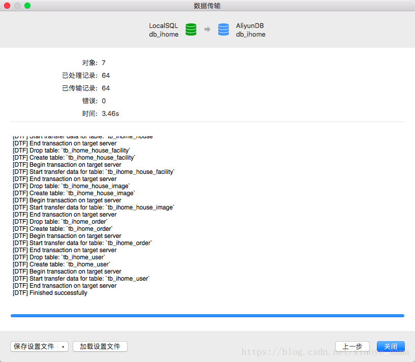The height and width of the screenshot is (362, 415).
Task: Select log line Start transfer data for tb_ihome_order
Action: [82, 243]
